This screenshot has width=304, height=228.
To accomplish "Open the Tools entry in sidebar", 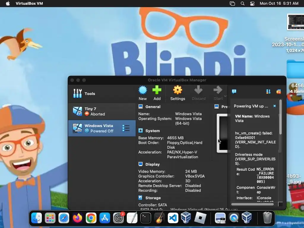I will (102, 94).
